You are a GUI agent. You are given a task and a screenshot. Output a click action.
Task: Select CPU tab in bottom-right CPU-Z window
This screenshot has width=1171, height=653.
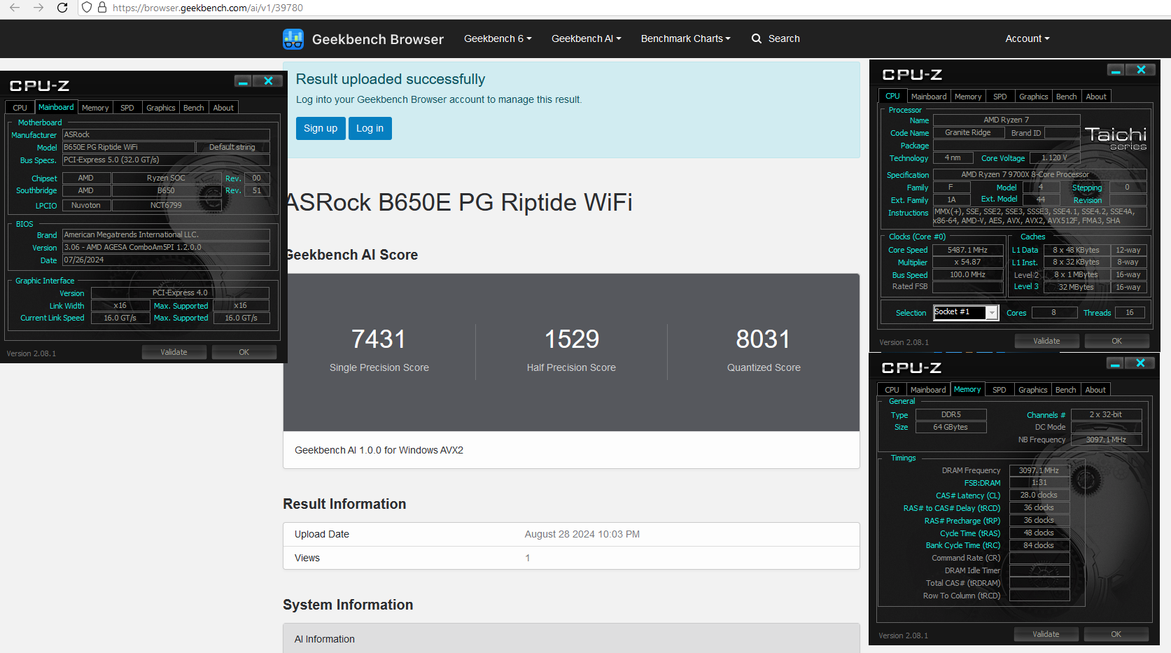(x=892, y=390)
